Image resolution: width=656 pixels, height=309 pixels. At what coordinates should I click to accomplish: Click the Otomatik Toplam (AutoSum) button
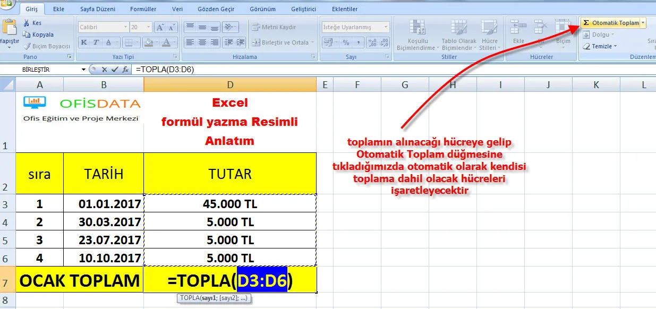click(611, 23)
